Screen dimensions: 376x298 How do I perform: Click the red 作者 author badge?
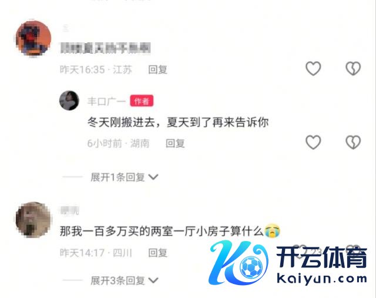tap(142, 101)
